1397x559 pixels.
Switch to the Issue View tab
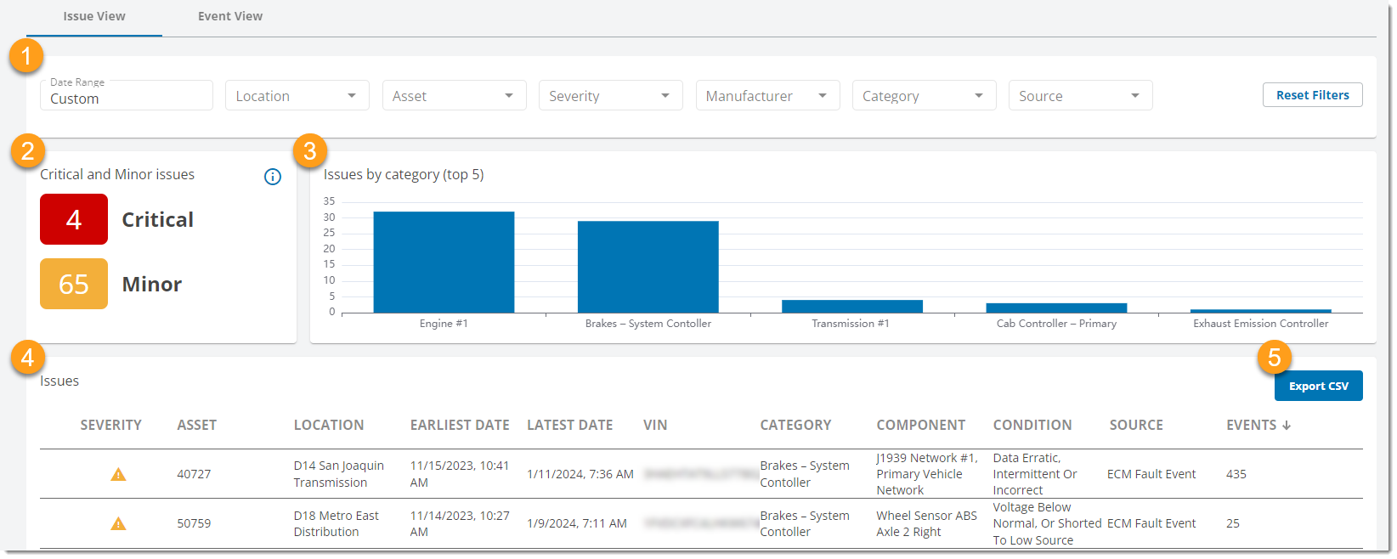94,16
